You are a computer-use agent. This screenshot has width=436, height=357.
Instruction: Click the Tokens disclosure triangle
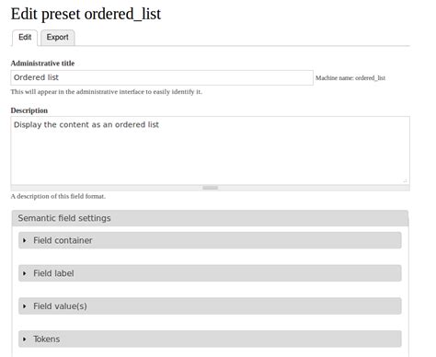click(x=25, y=339)
